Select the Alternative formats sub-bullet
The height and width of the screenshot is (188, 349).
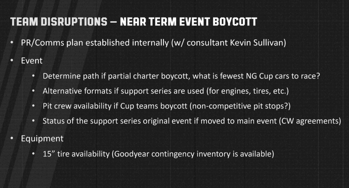click(165, 91)
